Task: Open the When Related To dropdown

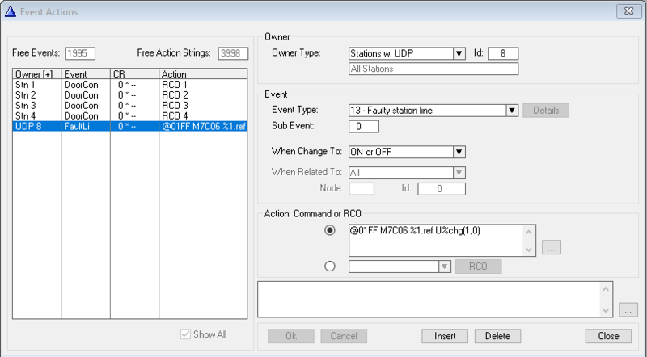Action: 459,173
